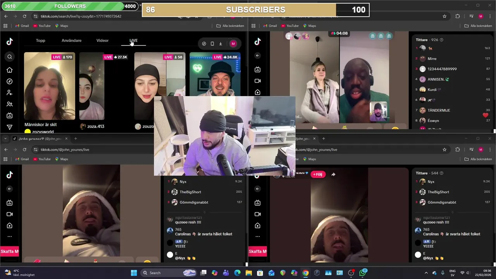Open Alla bokmärken folder in top-right window
The width and height of the screenshot is (496, 279).
tap(478, 26)
